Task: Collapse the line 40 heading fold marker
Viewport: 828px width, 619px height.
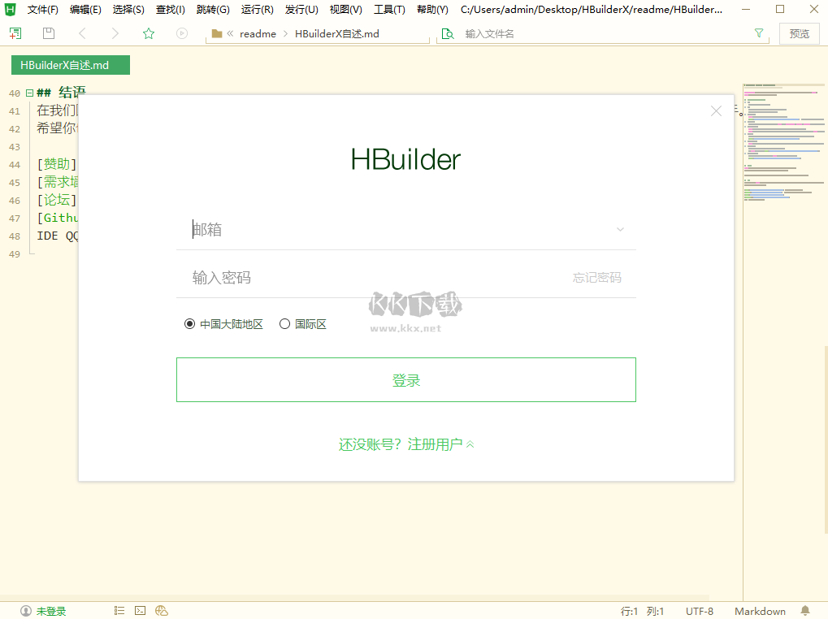Action: click(29, 93)
